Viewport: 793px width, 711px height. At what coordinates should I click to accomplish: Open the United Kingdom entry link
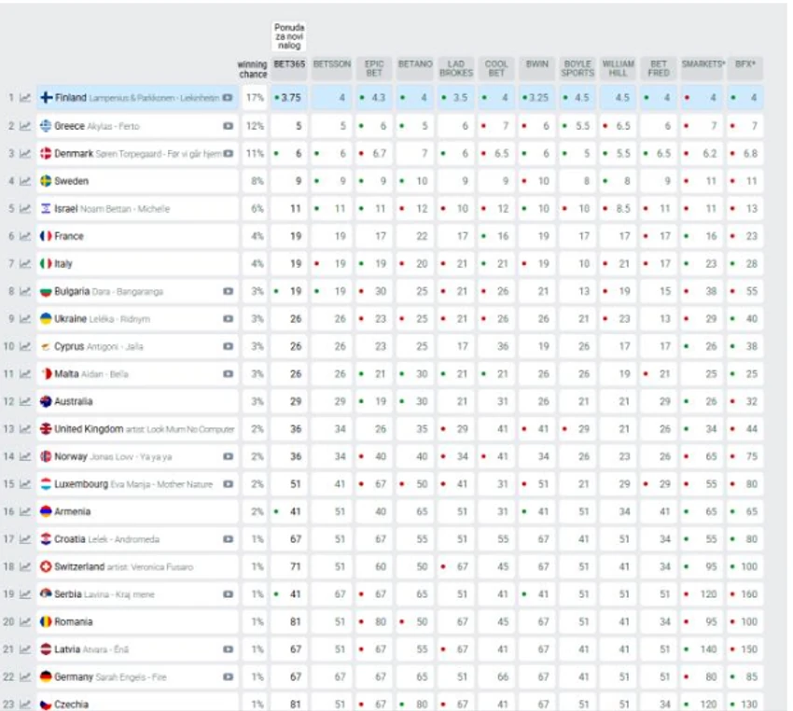[x=89, y=429]
